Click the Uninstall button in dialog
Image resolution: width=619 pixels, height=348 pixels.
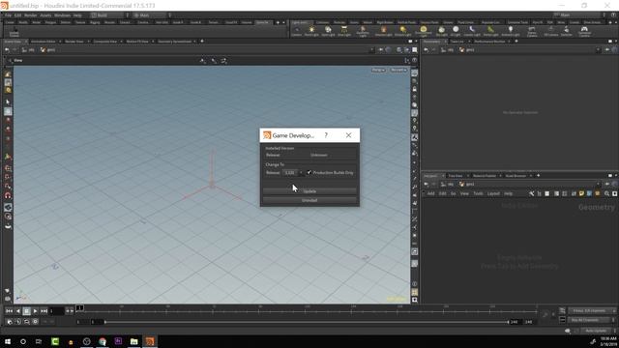[309, 200]
